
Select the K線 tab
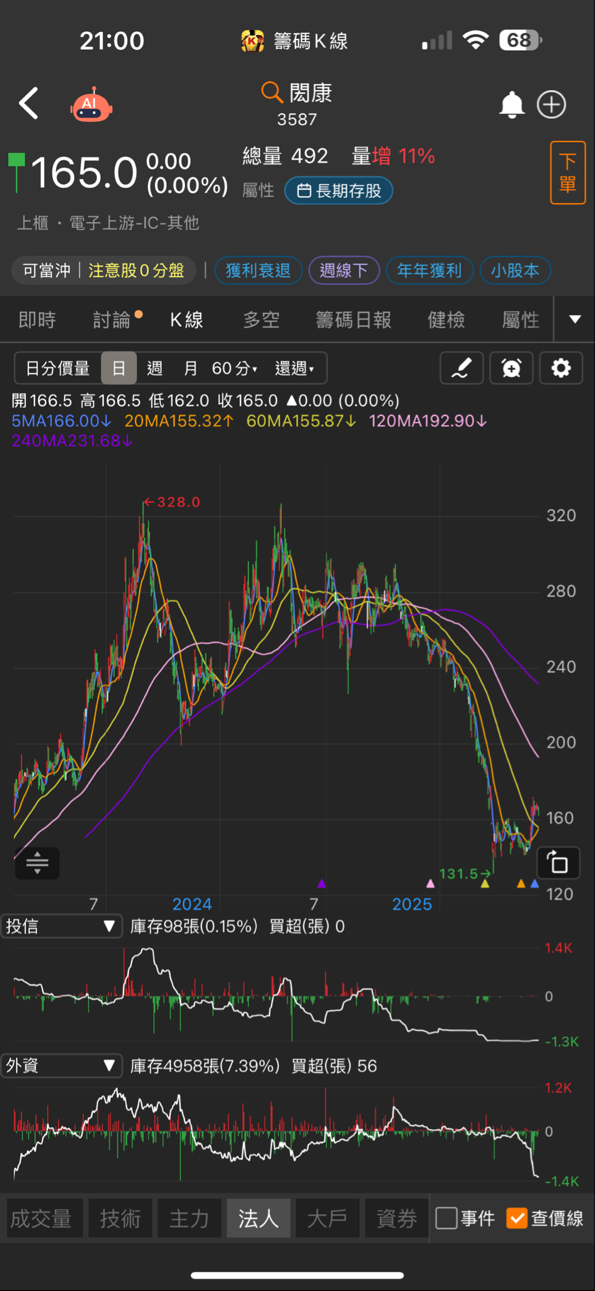[186, 320]
